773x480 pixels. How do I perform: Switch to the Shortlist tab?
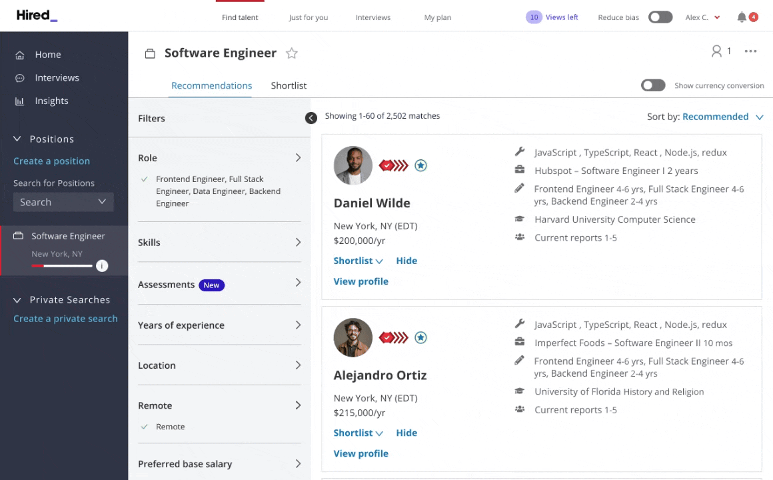click(x=289, y=85)
